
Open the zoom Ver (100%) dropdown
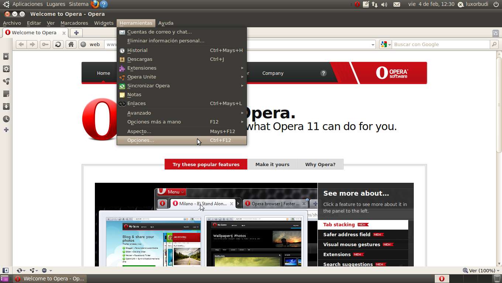coord(481,270)
